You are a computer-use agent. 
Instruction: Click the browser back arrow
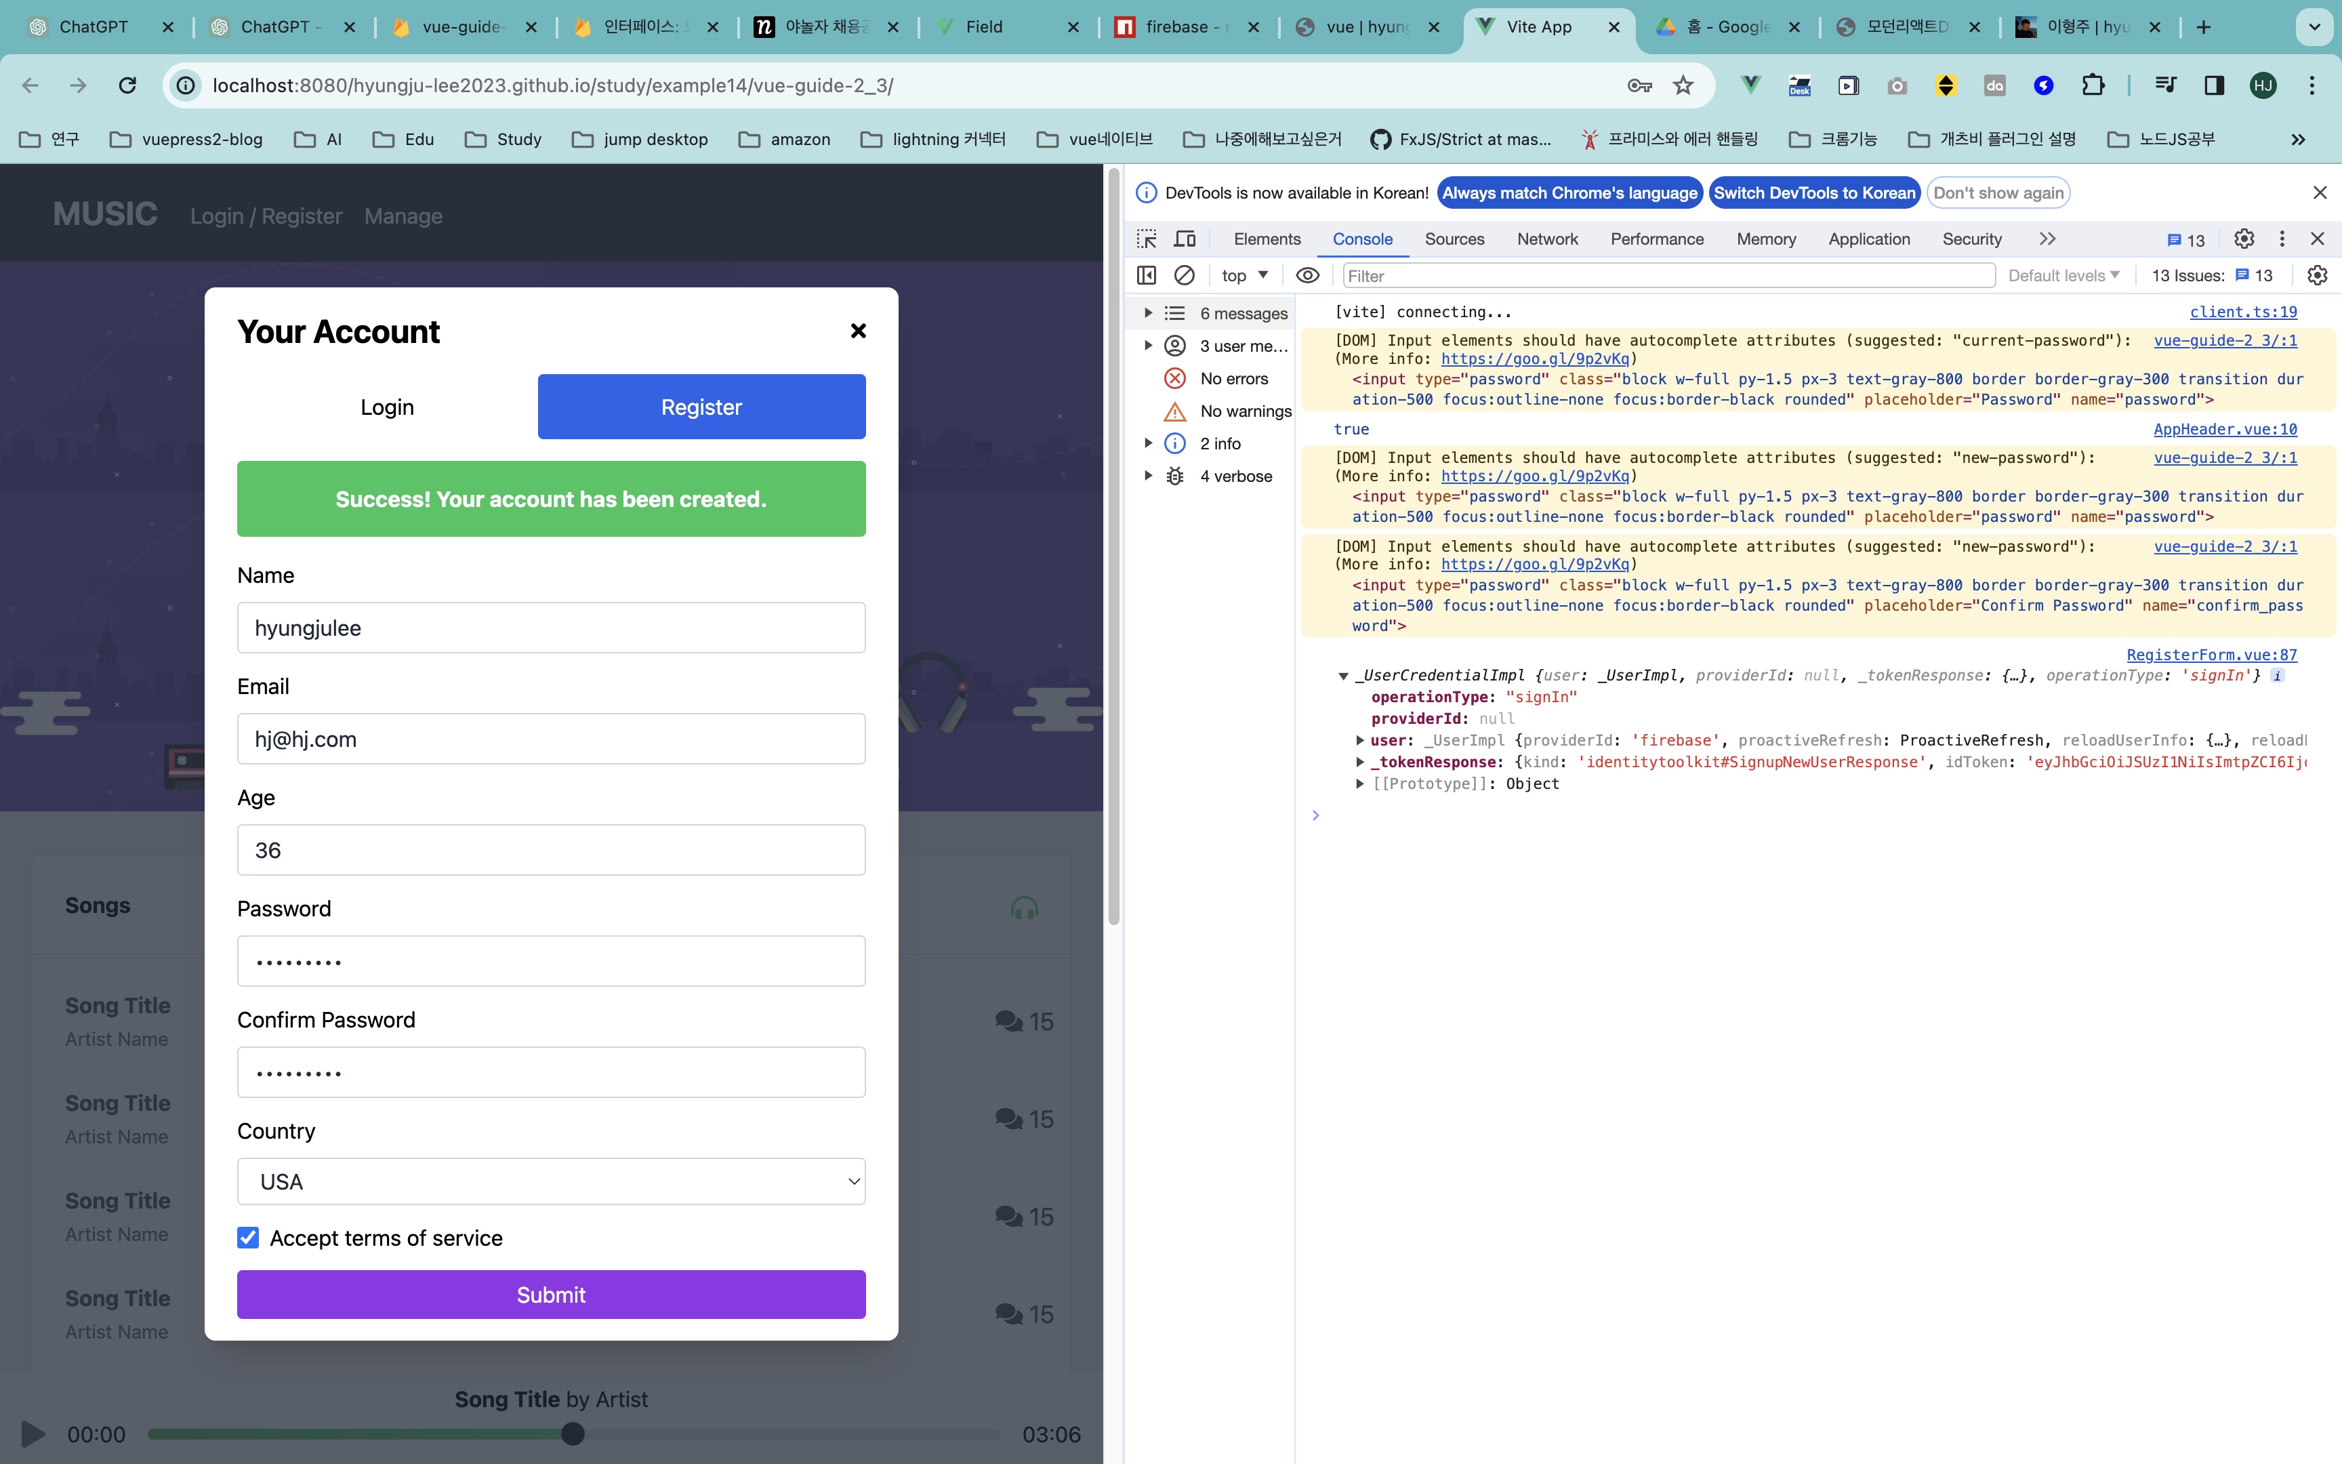click(30, 85)
